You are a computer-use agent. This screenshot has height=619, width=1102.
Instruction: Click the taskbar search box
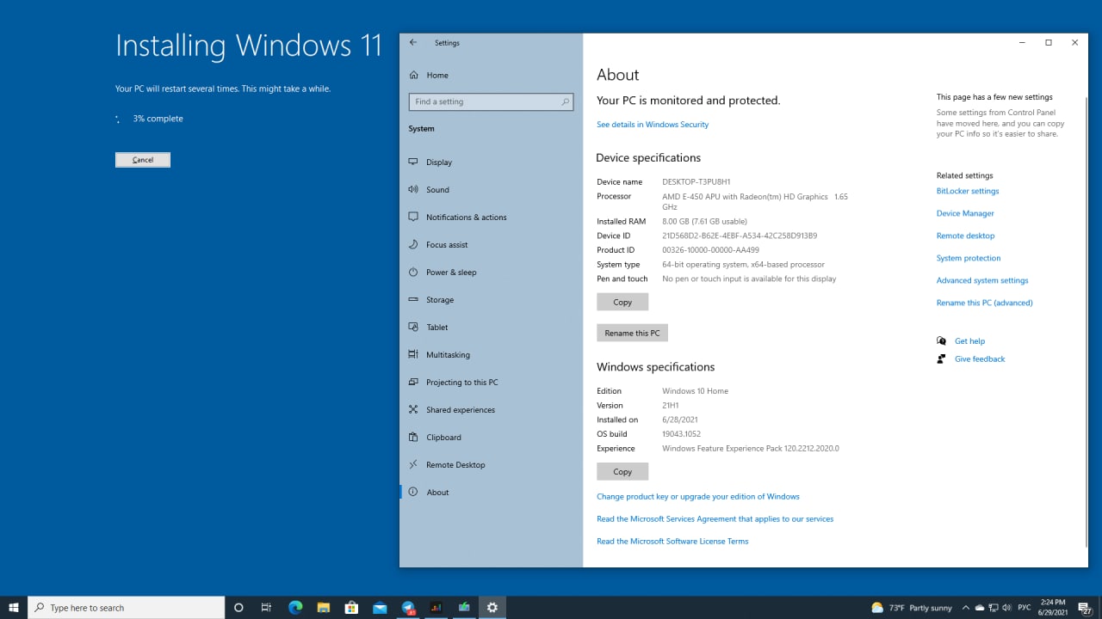pos(127,607)
